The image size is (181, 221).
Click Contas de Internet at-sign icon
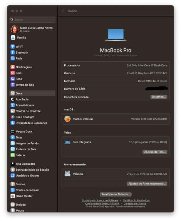click(x=13, y=190)
